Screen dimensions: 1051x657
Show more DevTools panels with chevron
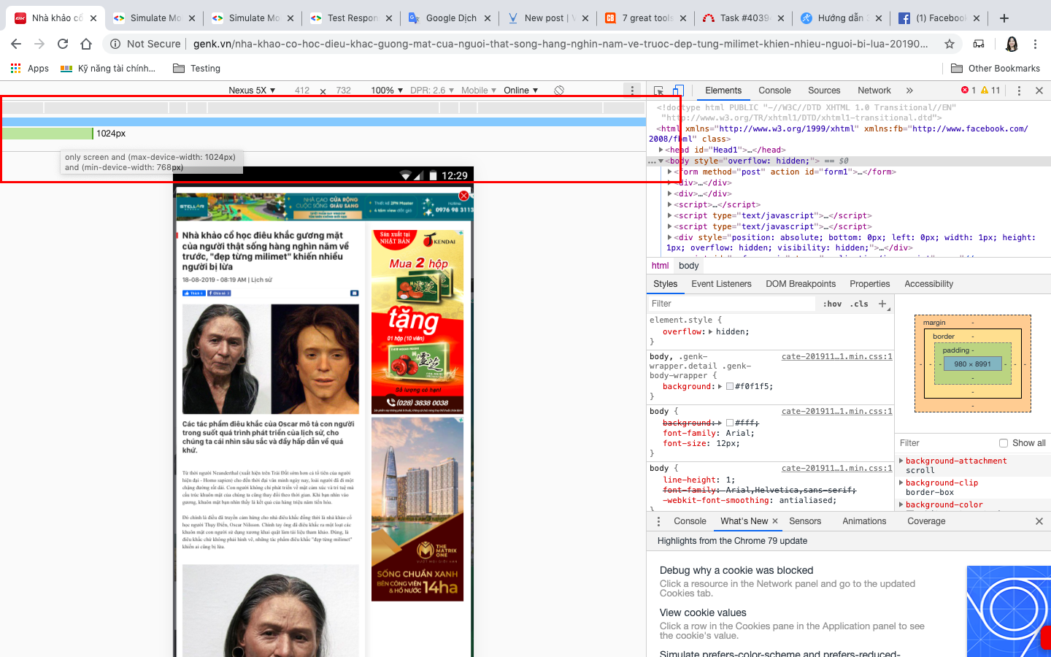[909, 91]
